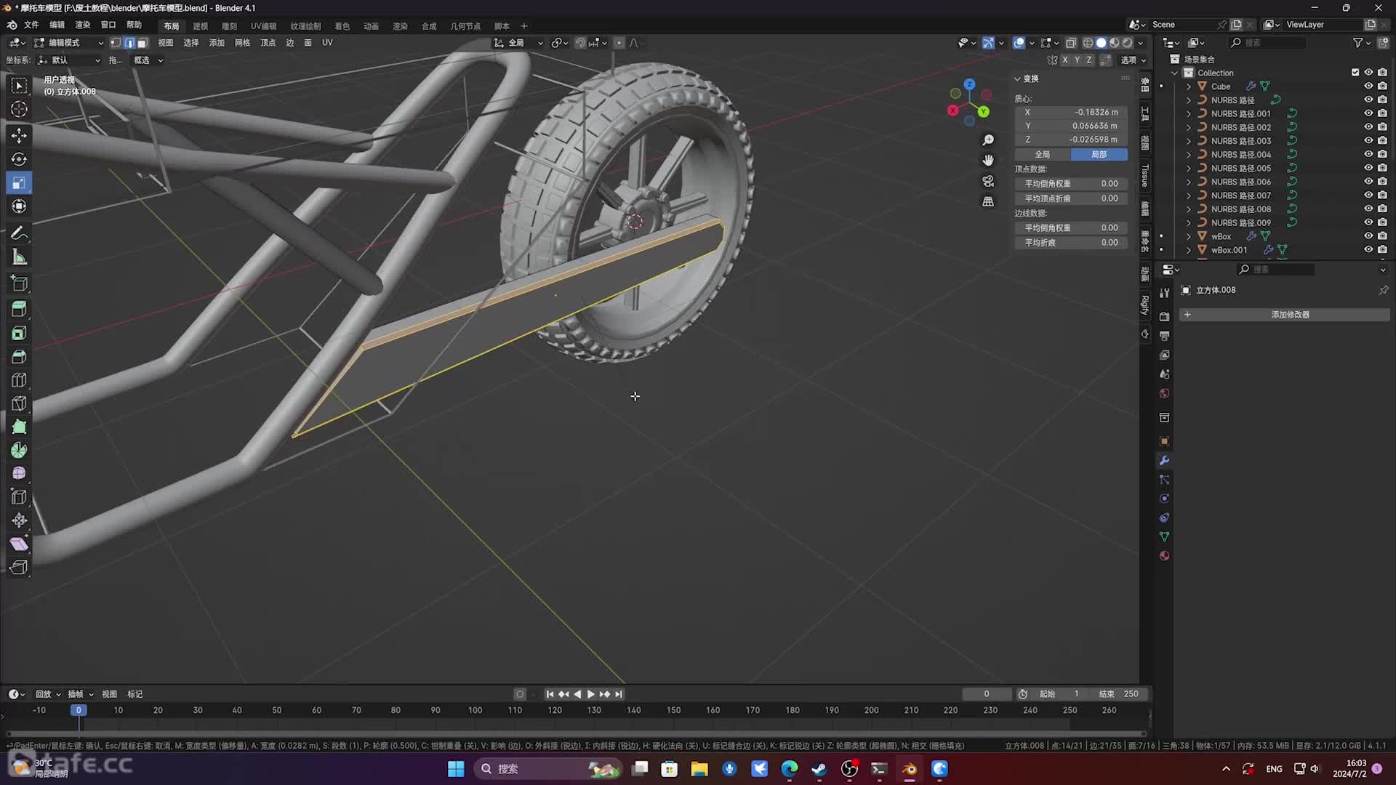
Task: Jump to the timeline end
Action: (618, 694)
